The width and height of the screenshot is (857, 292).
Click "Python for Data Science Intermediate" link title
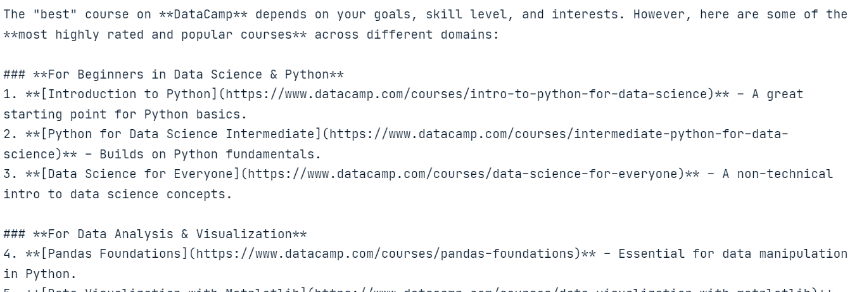click(x=182, y=134)
